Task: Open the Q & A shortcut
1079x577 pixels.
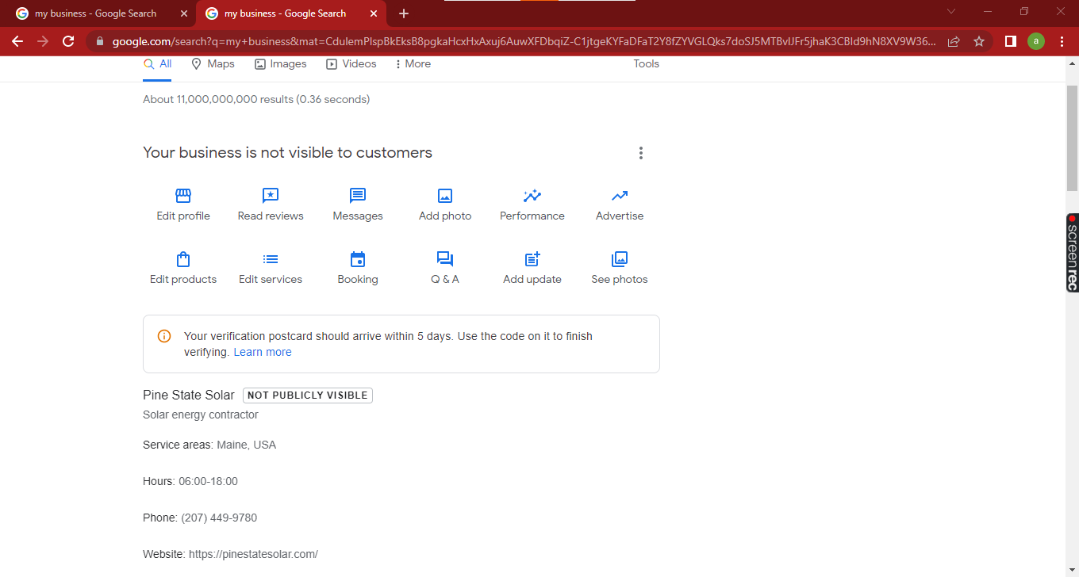Action: pyautogui.click(x=445, y=268)
